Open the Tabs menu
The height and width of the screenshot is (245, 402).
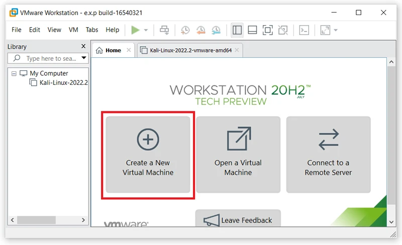click(92, 30)
